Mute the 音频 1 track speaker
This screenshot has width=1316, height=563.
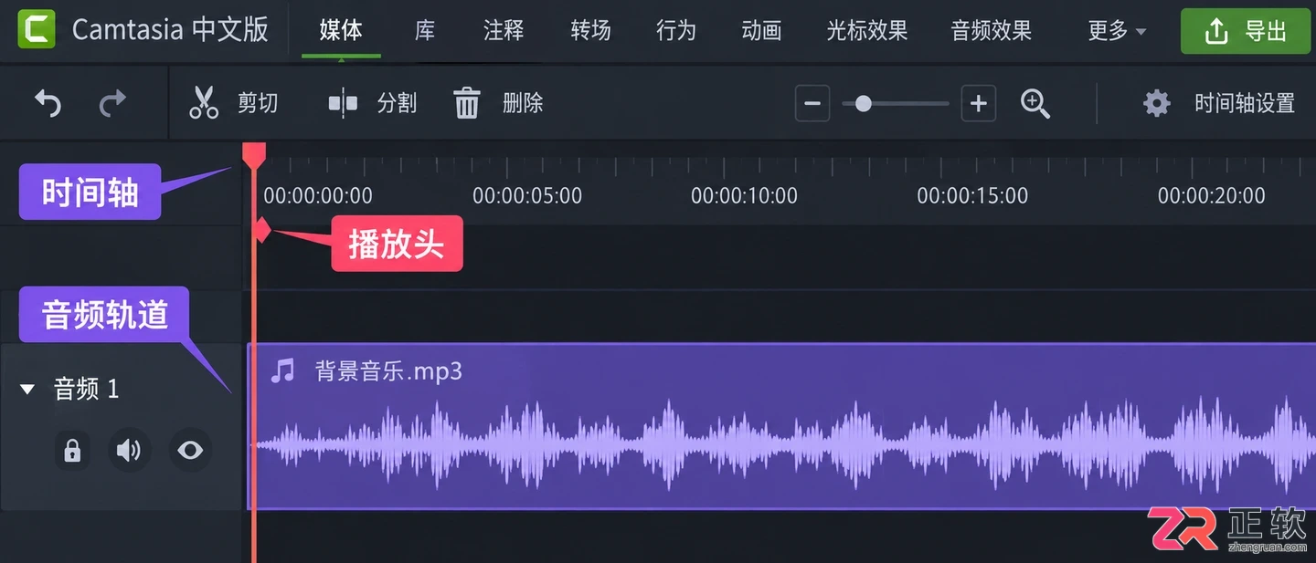coord(130,450)
